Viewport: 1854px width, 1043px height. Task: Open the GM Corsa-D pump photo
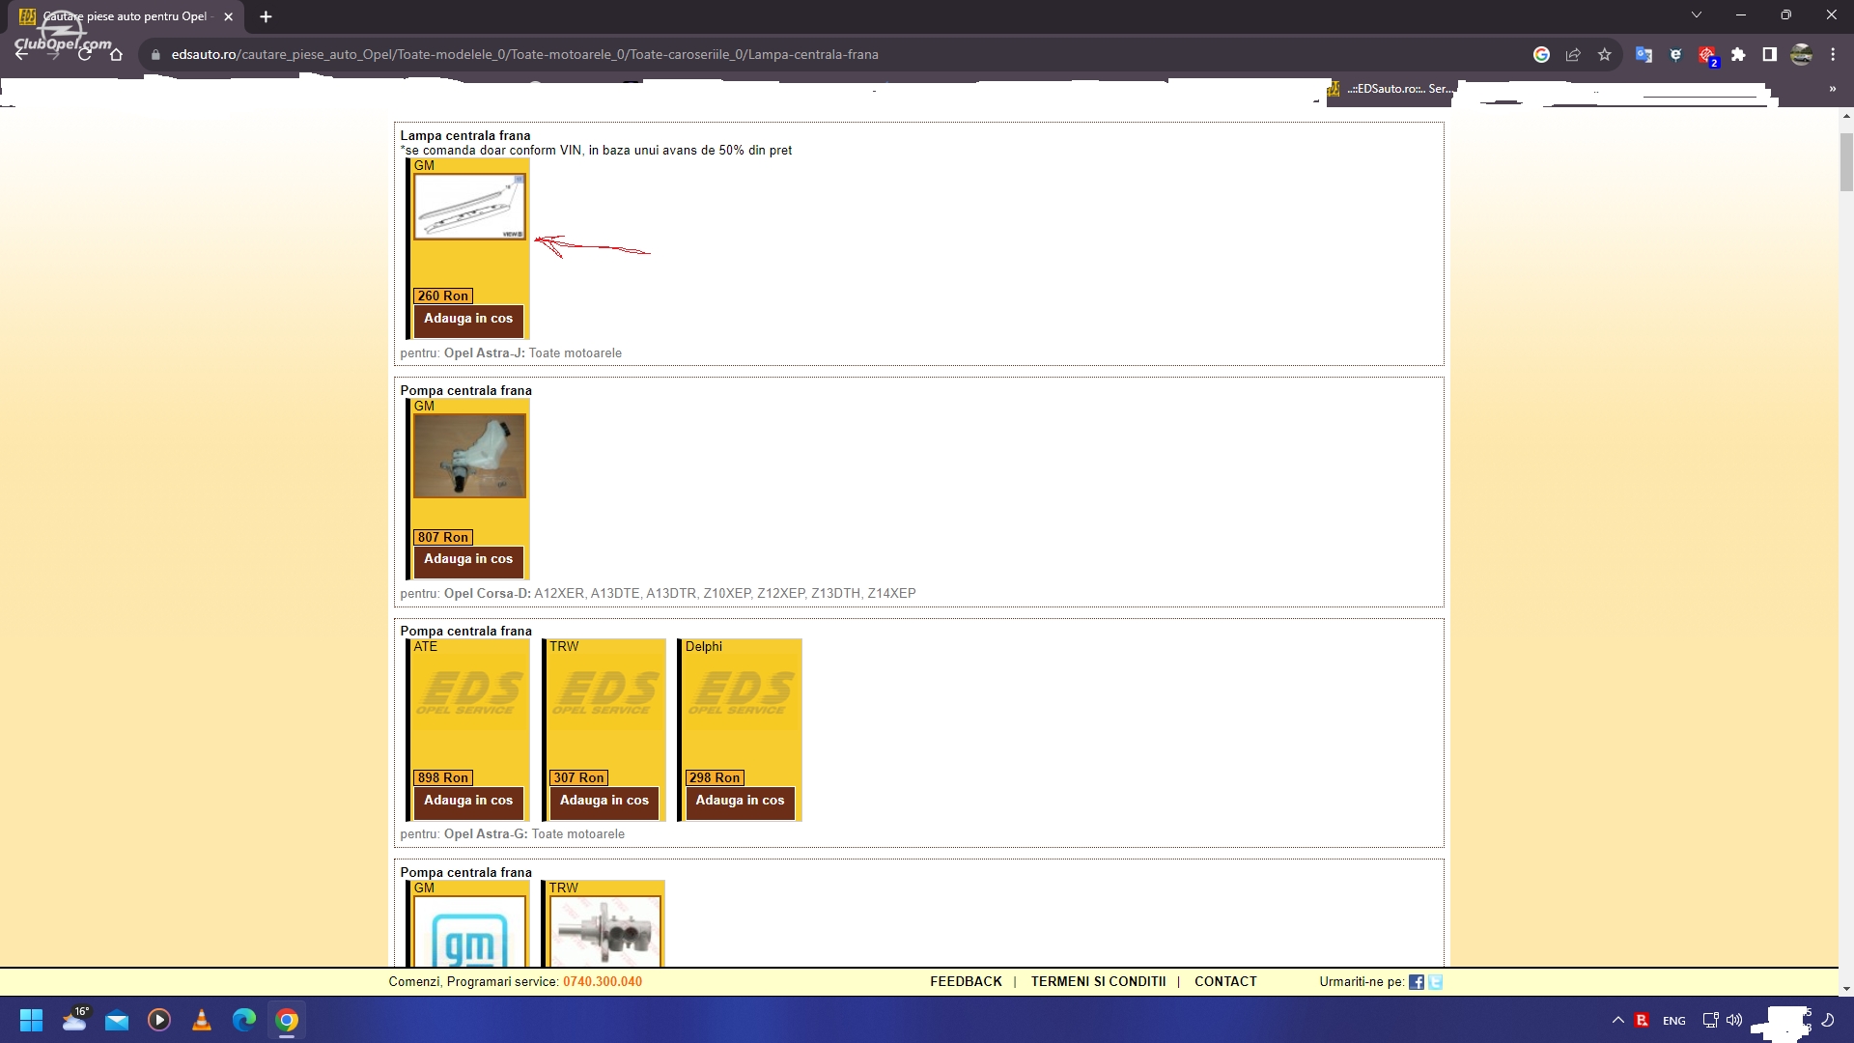[x=469, y=456]
